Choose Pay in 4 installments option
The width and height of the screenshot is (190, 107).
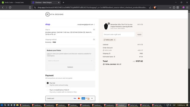point(70,91)
